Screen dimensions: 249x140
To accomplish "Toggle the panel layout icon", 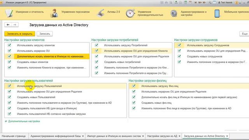I will click(x=214, y=3).
